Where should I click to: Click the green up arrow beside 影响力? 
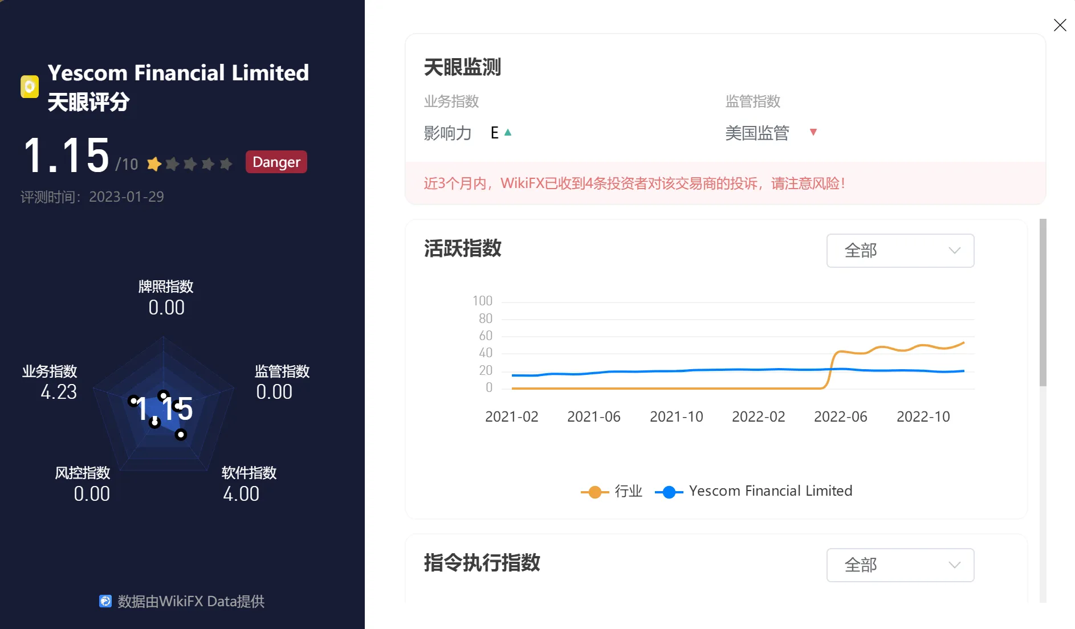[508, 132]
